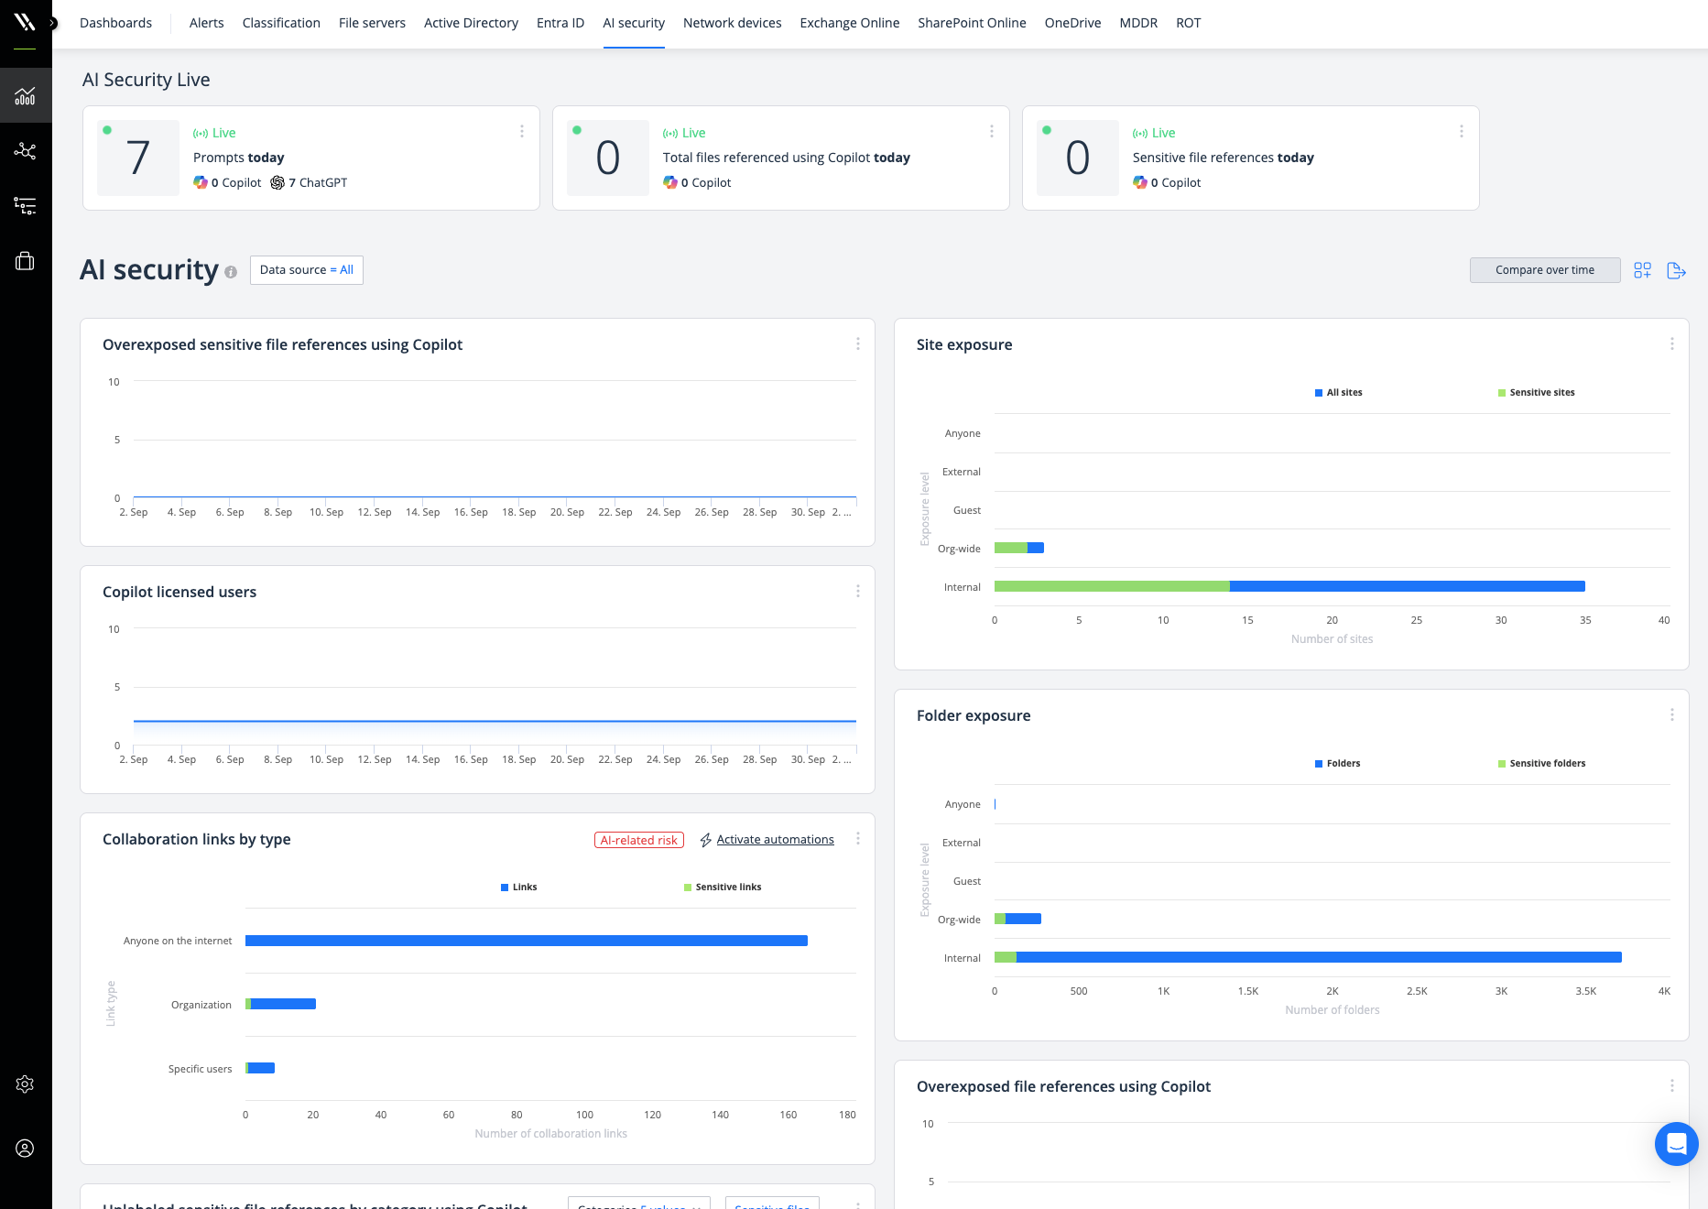Click the add widget grid icon
Viewport: 1708px width, 1209px height.
(x=1643, y=270)
